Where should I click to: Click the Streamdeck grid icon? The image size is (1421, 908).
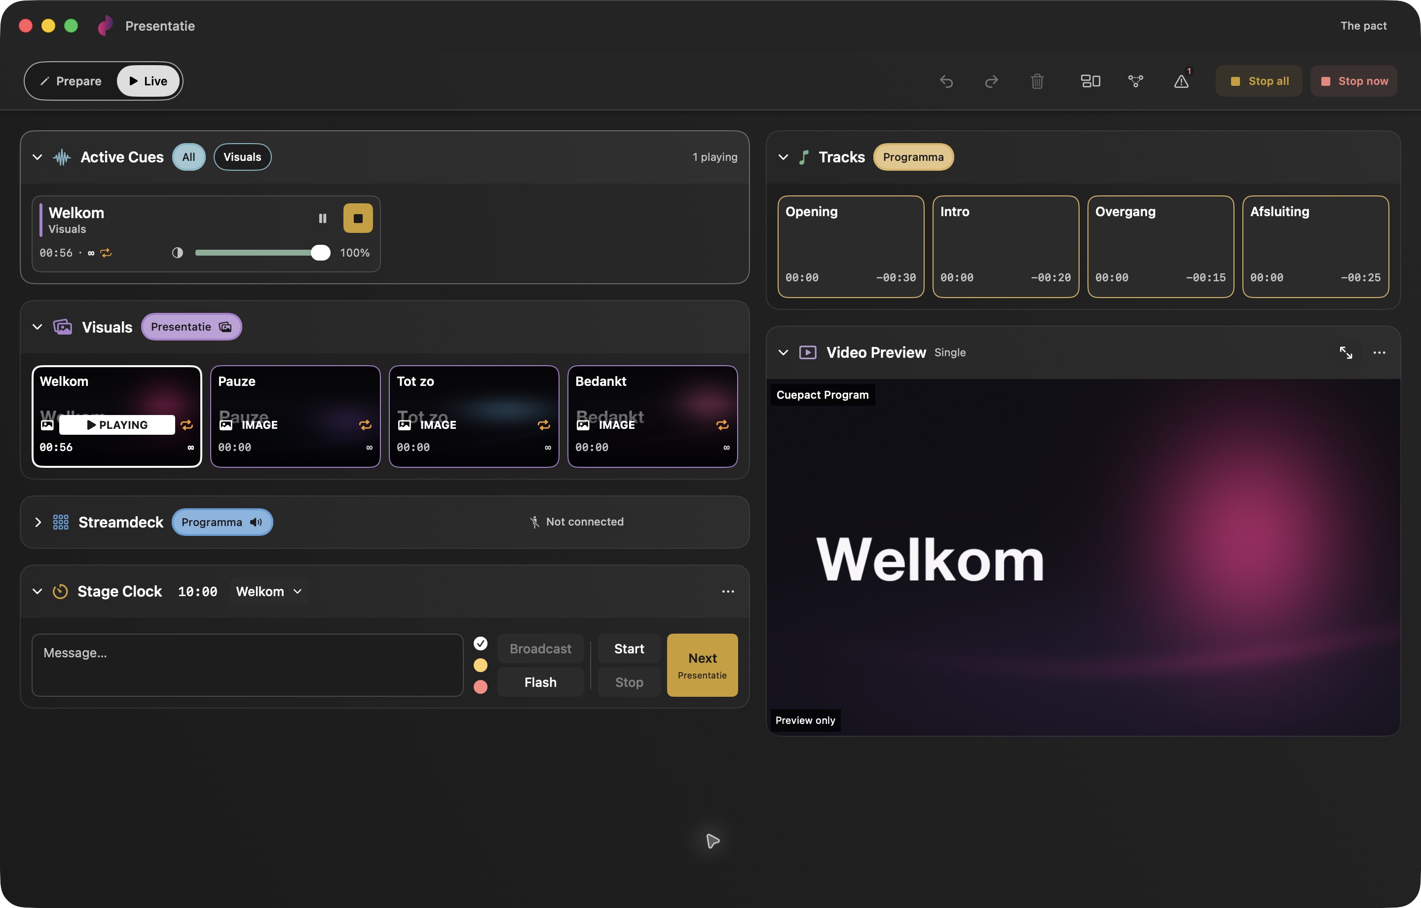pos(61,522)
